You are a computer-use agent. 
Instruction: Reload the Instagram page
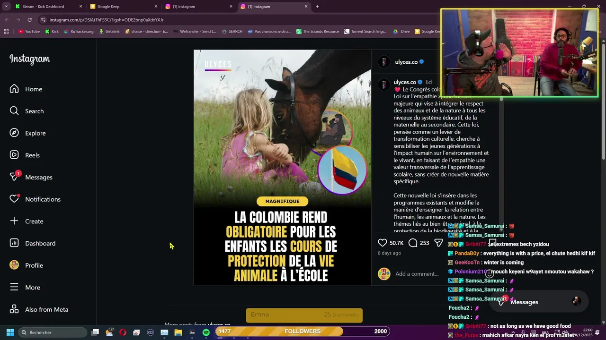click(x=29, y=20)
